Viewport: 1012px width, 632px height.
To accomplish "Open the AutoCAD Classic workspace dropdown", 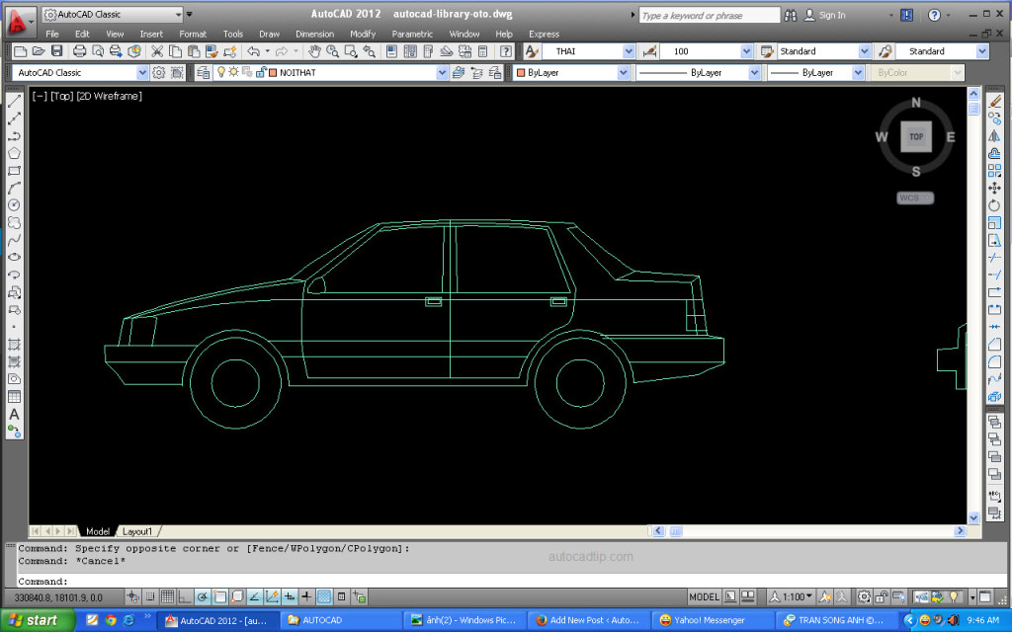I will click(x=140, y=73).
